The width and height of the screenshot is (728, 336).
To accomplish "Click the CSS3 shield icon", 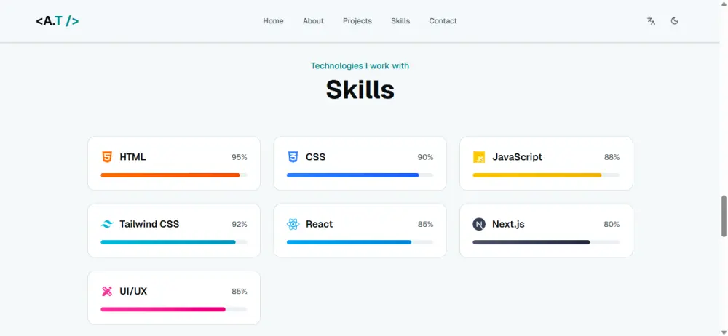I will coord(293,157).
